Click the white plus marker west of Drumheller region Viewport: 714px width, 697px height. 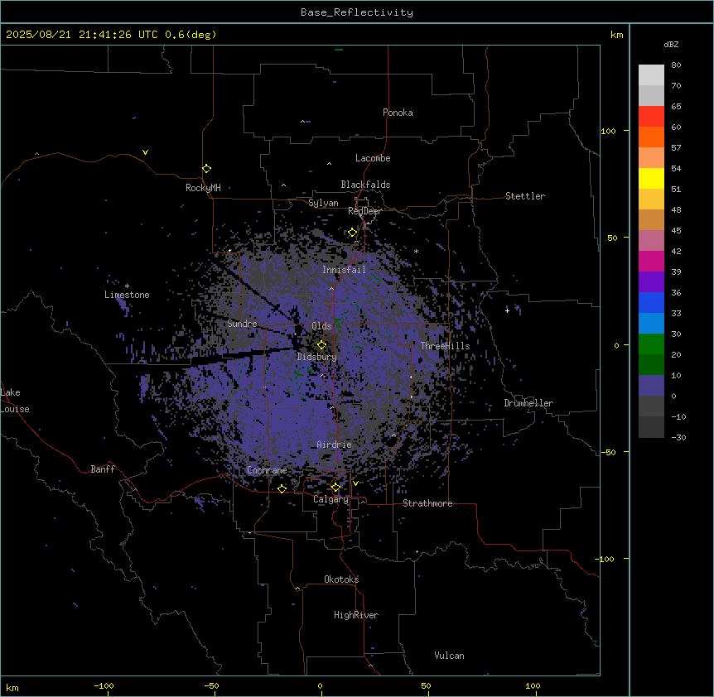point(507,310)
